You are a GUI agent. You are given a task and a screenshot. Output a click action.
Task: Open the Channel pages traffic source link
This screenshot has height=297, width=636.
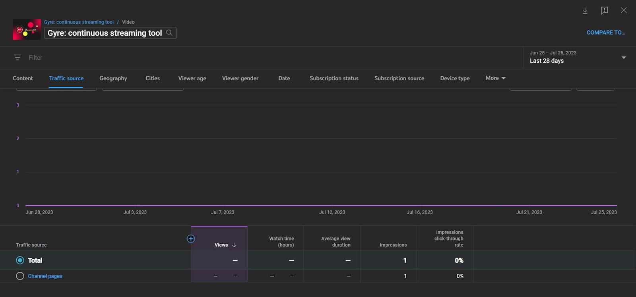click(x=45, y=276)
